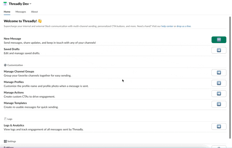
Task: Click the 'Manage Actions' title text
Action: [x=14, y=92]
